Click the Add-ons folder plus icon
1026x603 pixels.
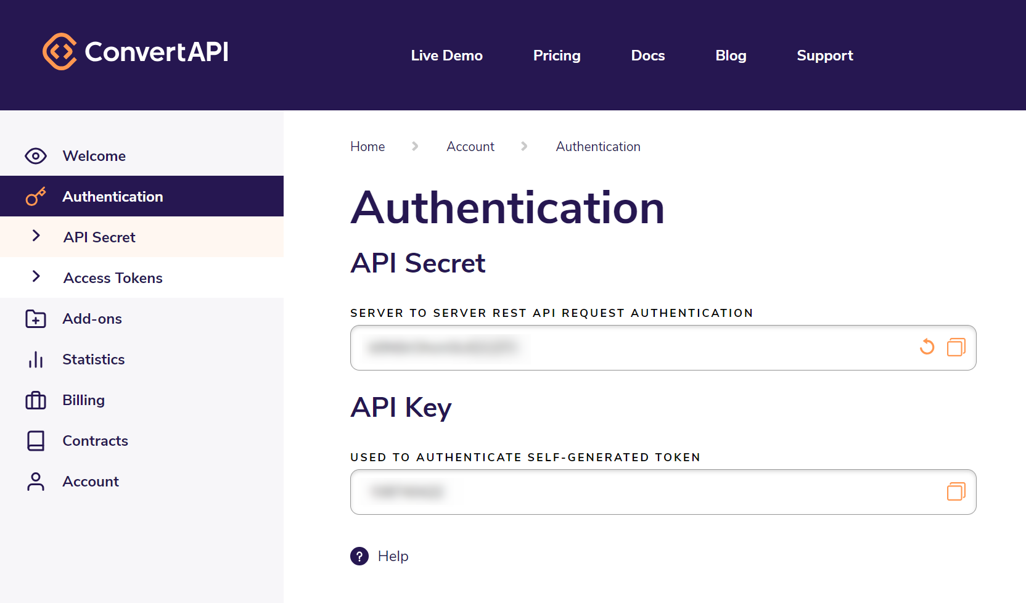coord(36,319)
